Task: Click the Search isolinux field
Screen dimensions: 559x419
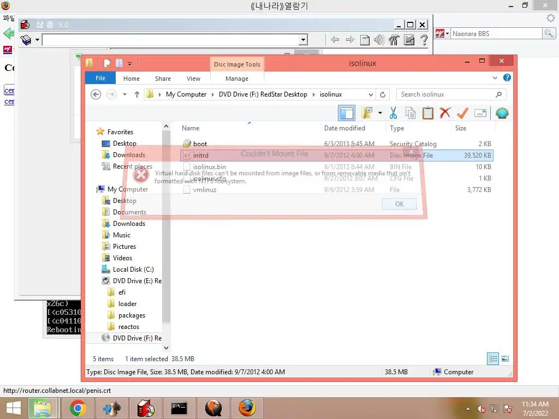Action: (x=451, y=94)
